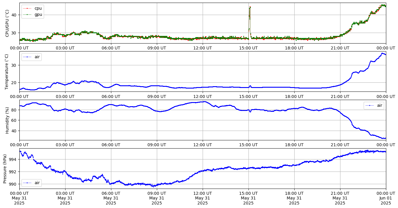398x208 pixels.
Task: Click the CPU/GPU (°C) axis label
Action: (x=7, y=23)
